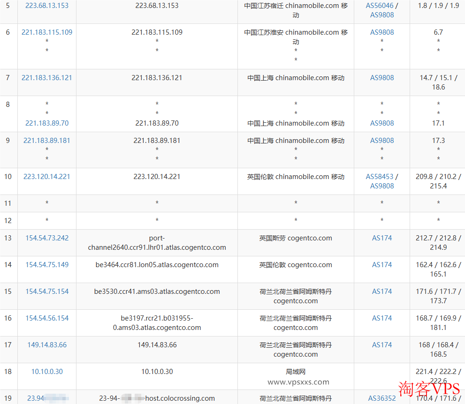The height and width of the screenshot is (404, 465).
Task: Click IP link 154.54.73.242
Action: coord(47,238)
